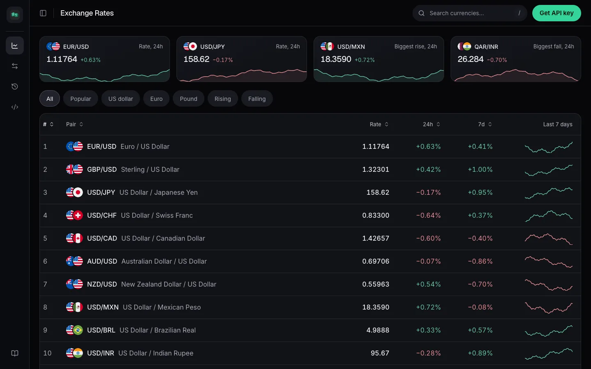Click the search magnifier icon

click(x=421, y=13)
